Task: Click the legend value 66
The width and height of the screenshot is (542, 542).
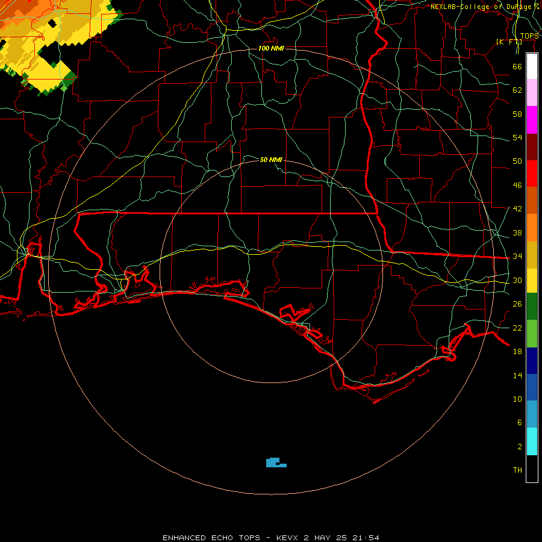Action: click(x=517, y=67)
